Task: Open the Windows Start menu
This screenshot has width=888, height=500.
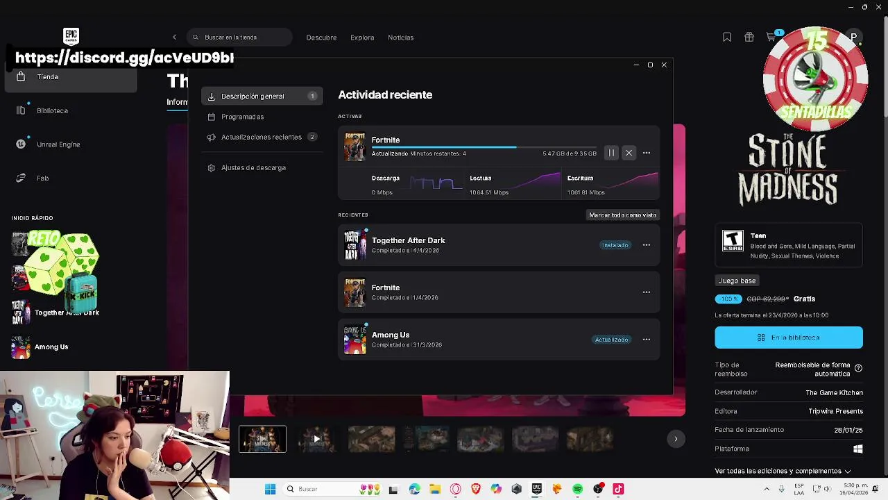Action: tap(270, 489)
